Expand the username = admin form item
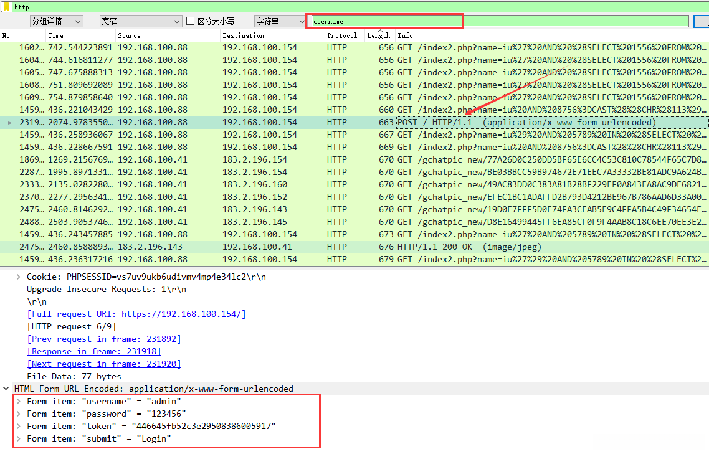 tap(19, 401)
